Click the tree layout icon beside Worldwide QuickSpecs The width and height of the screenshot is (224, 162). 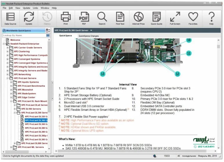48,30
